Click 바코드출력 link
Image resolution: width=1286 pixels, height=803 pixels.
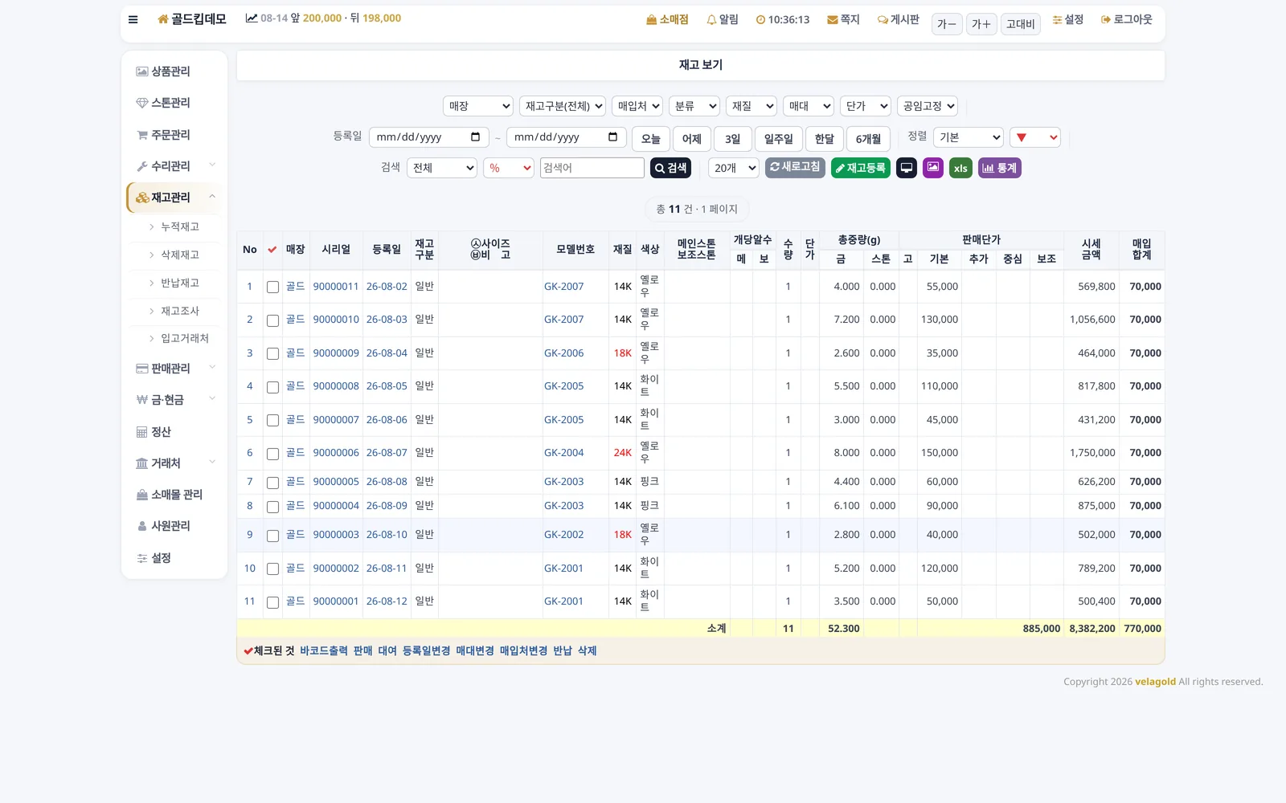(x=324, y=651)
